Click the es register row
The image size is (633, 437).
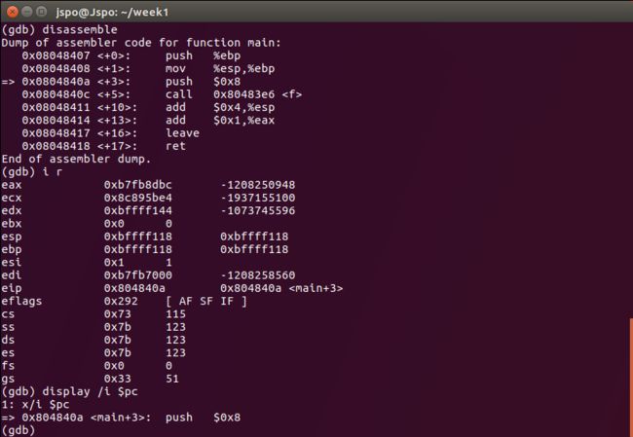click(93, 352)
